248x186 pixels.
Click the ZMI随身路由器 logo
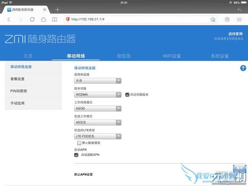pos(40,39)
